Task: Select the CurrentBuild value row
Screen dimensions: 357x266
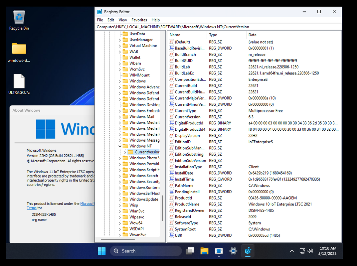Action: pyautogui.click(x=254, y=85)
